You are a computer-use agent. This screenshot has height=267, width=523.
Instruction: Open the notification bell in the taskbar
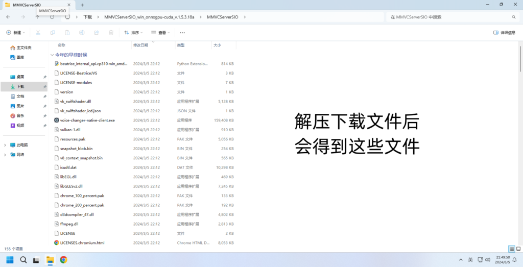pos(515,260)
